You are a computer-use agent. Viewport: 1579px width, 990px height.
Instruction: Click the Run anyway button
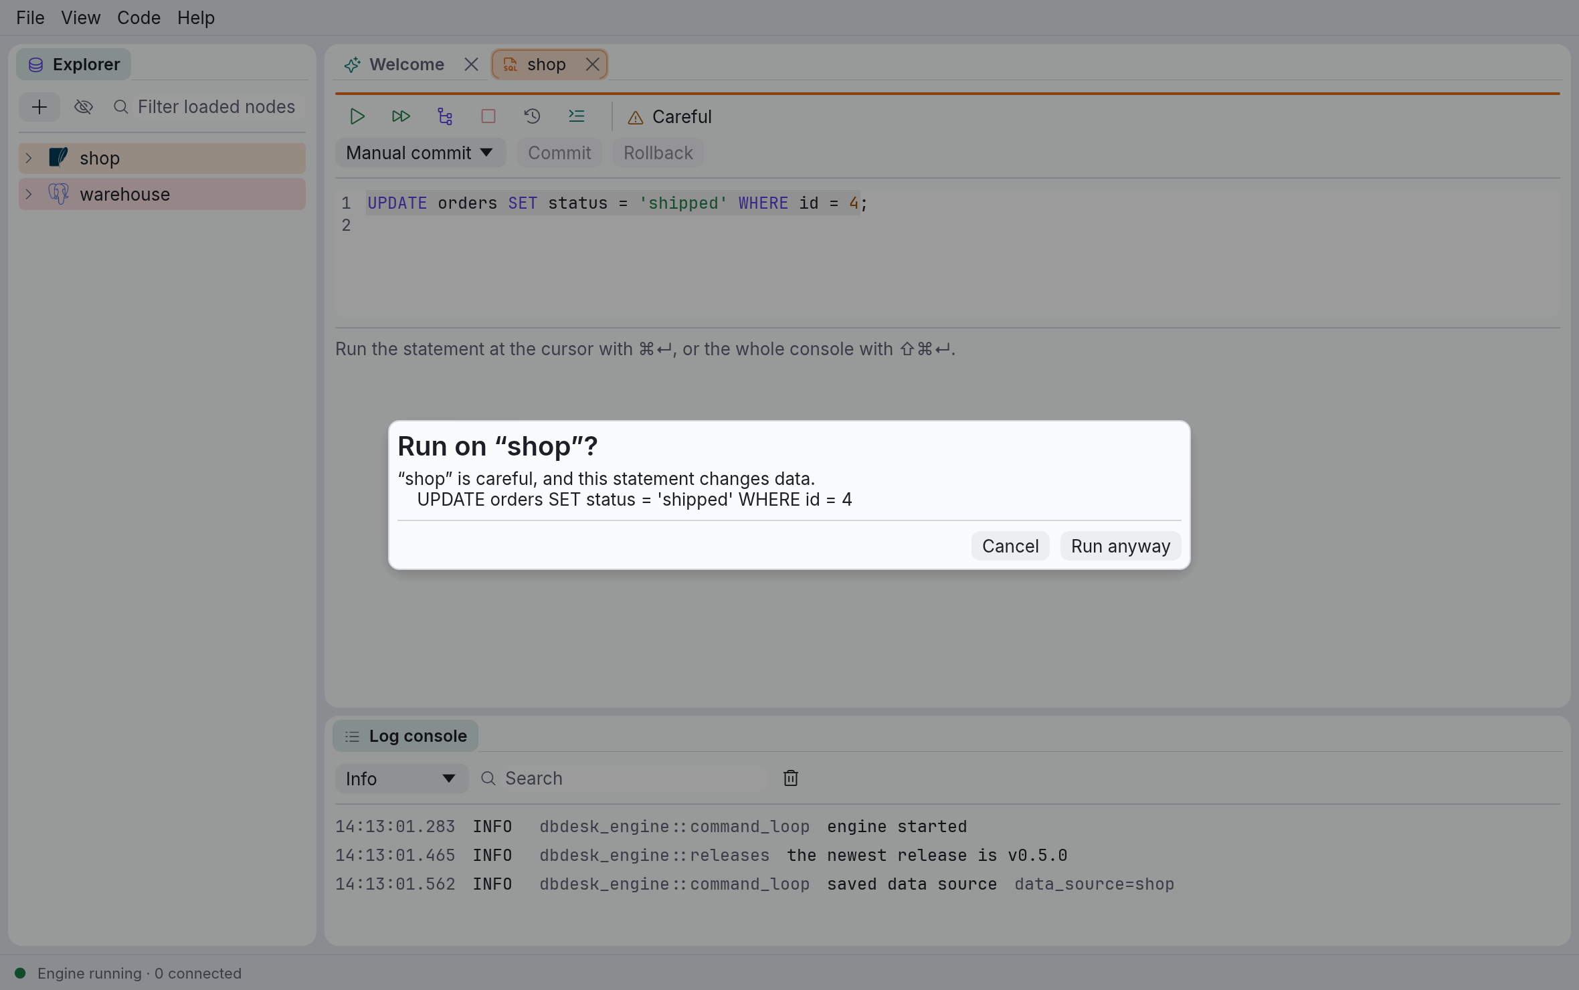click(1121, 546)
